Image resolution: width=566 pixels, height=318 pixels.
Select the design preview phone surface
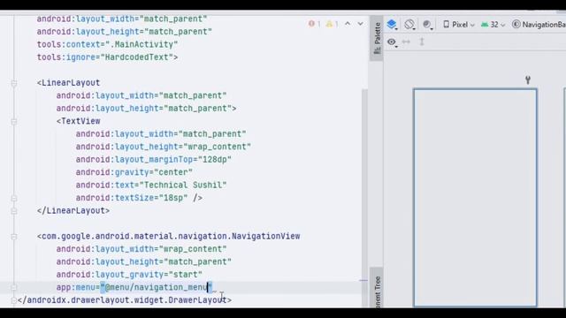pyautogui.click(x=475, y=198)
